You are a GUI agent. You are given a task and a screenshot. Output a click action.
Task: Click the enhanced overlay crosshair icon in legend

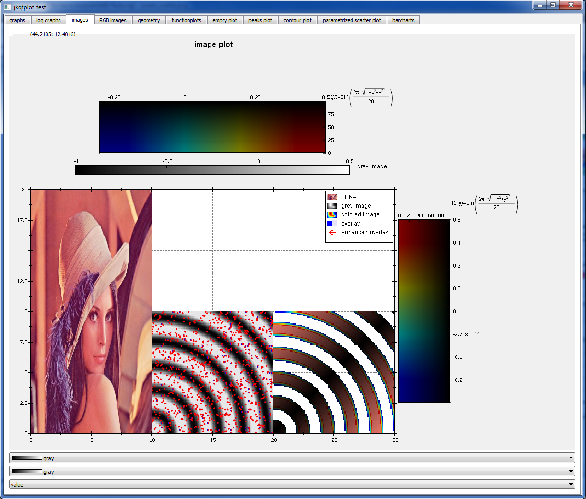(x=331, y=232)
